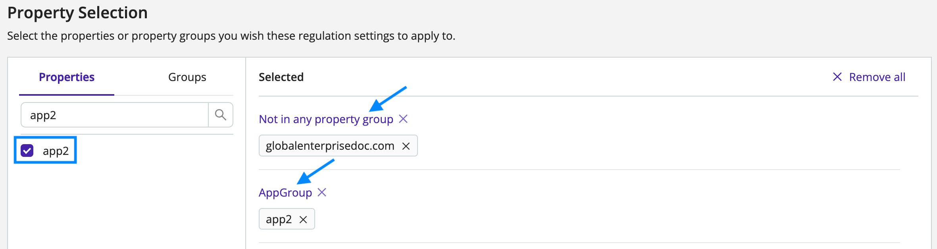Click X beside Not in any property group
The width and height of the screenshot is (937, 249).
(x=403, y=119)
